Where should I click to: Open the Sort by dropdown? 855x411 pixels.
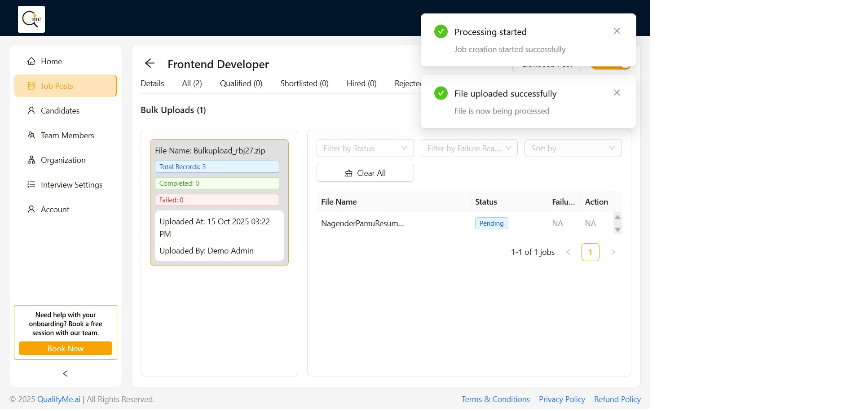(573, 149)
